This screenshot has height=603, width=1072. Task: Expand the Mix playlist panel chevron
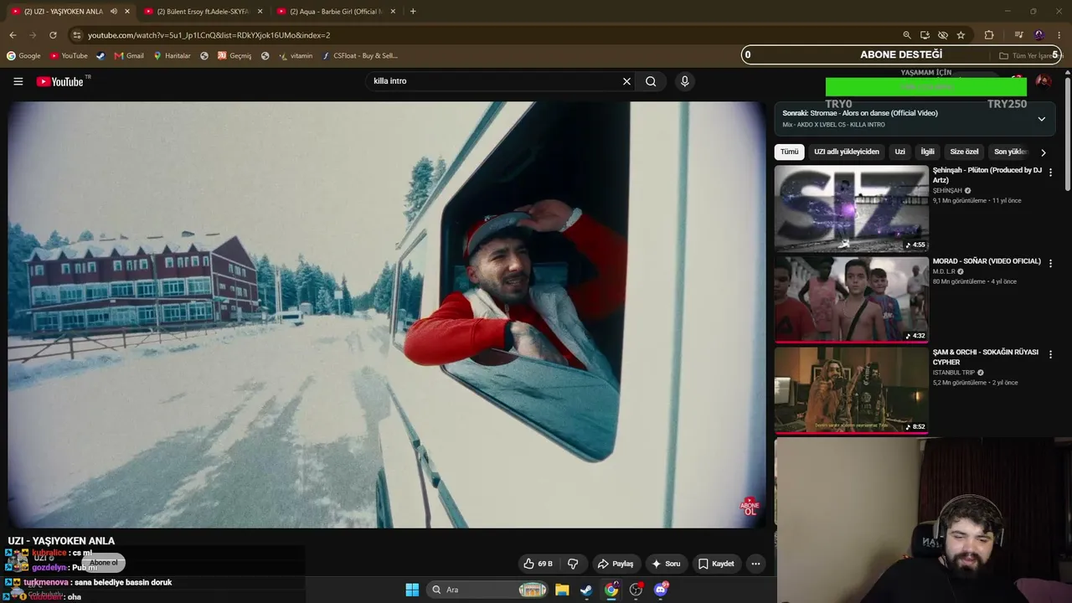coord(1041,119)
